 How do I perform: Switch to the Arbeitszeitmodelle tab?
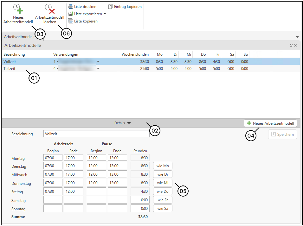coord(19,37)
